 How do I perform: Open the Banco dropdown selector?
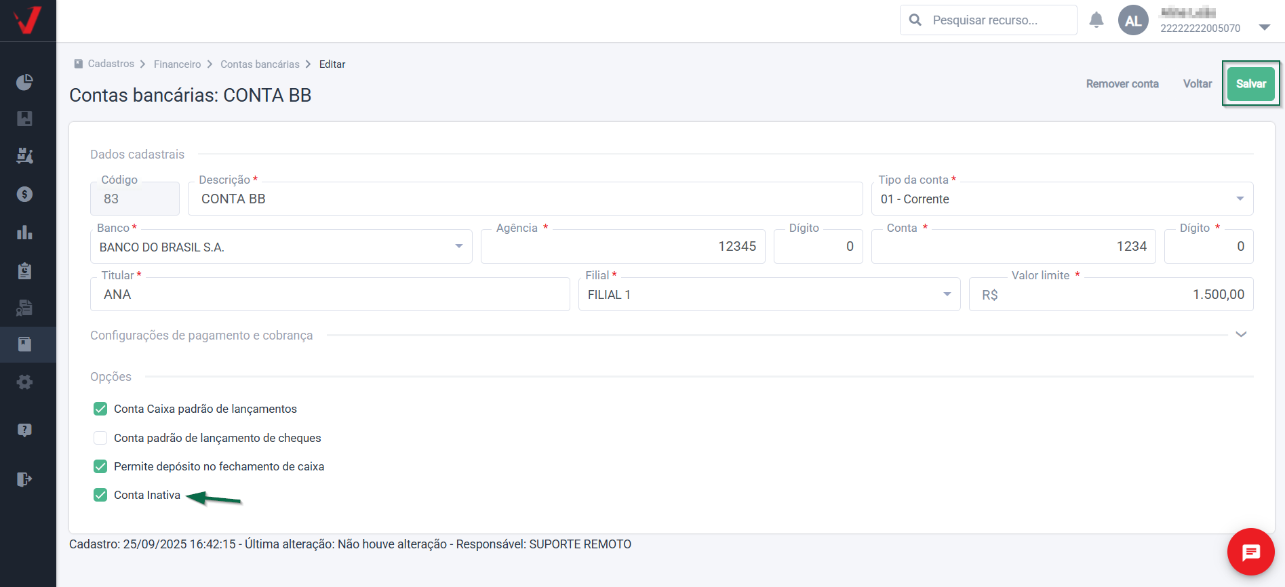click(x=281, y=247)
